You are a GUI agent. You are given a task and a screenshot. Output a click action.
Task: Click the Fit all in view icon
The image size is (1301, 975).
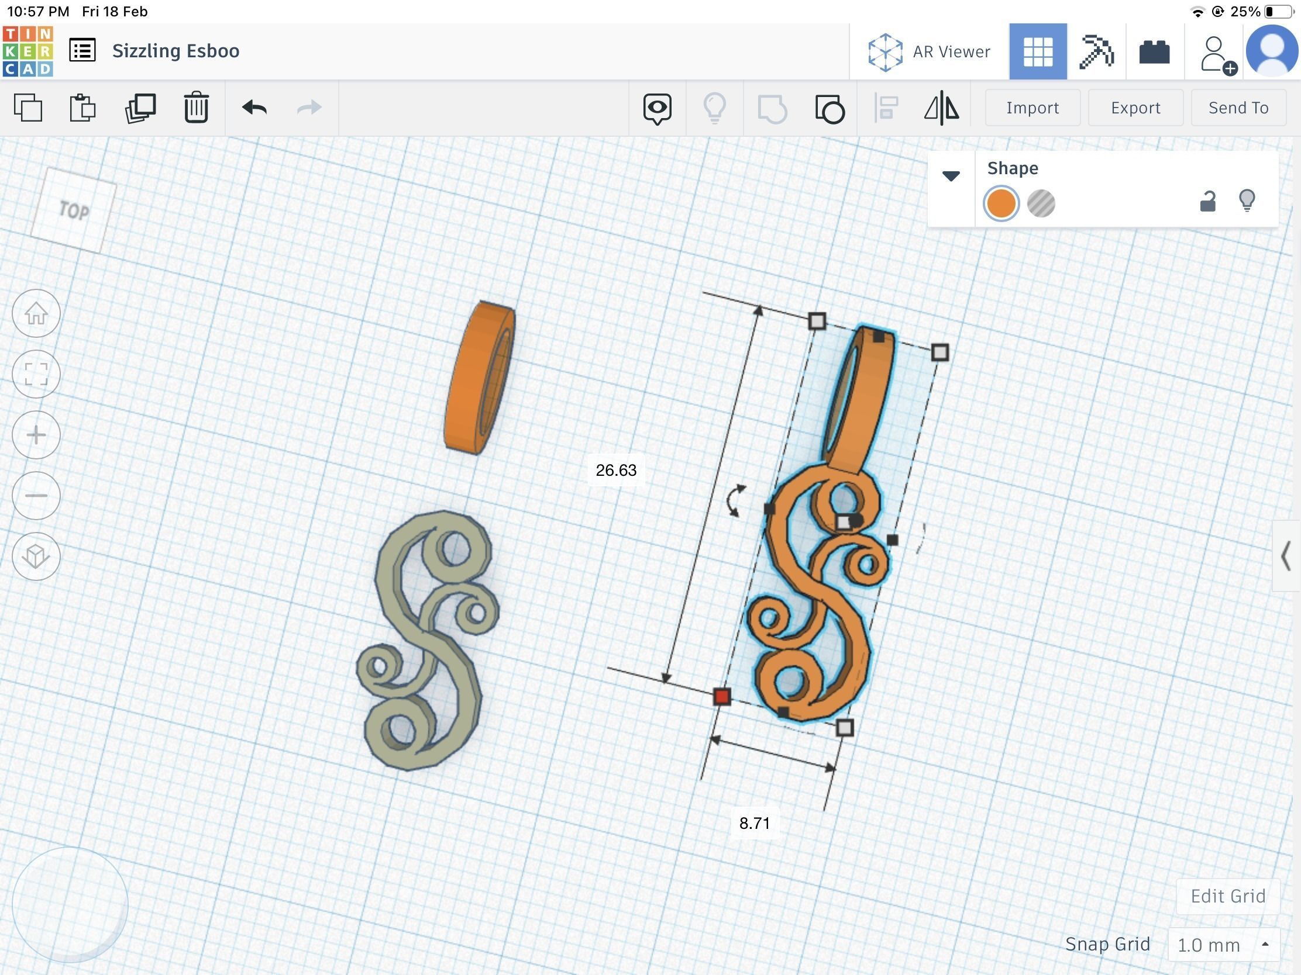(36, 374)
